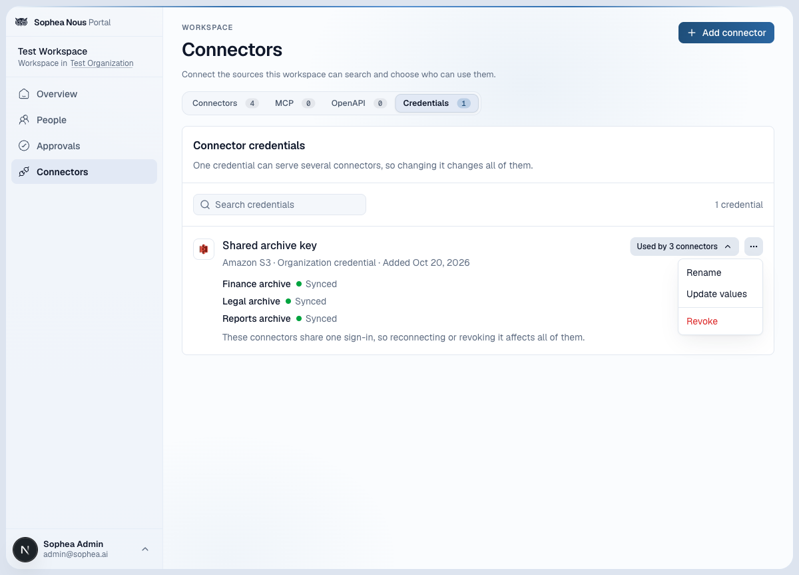Image resolution: width=799 pixels, height=575 pixels.
Task: Open the OpenAPI tab
Action: point(358,103)
